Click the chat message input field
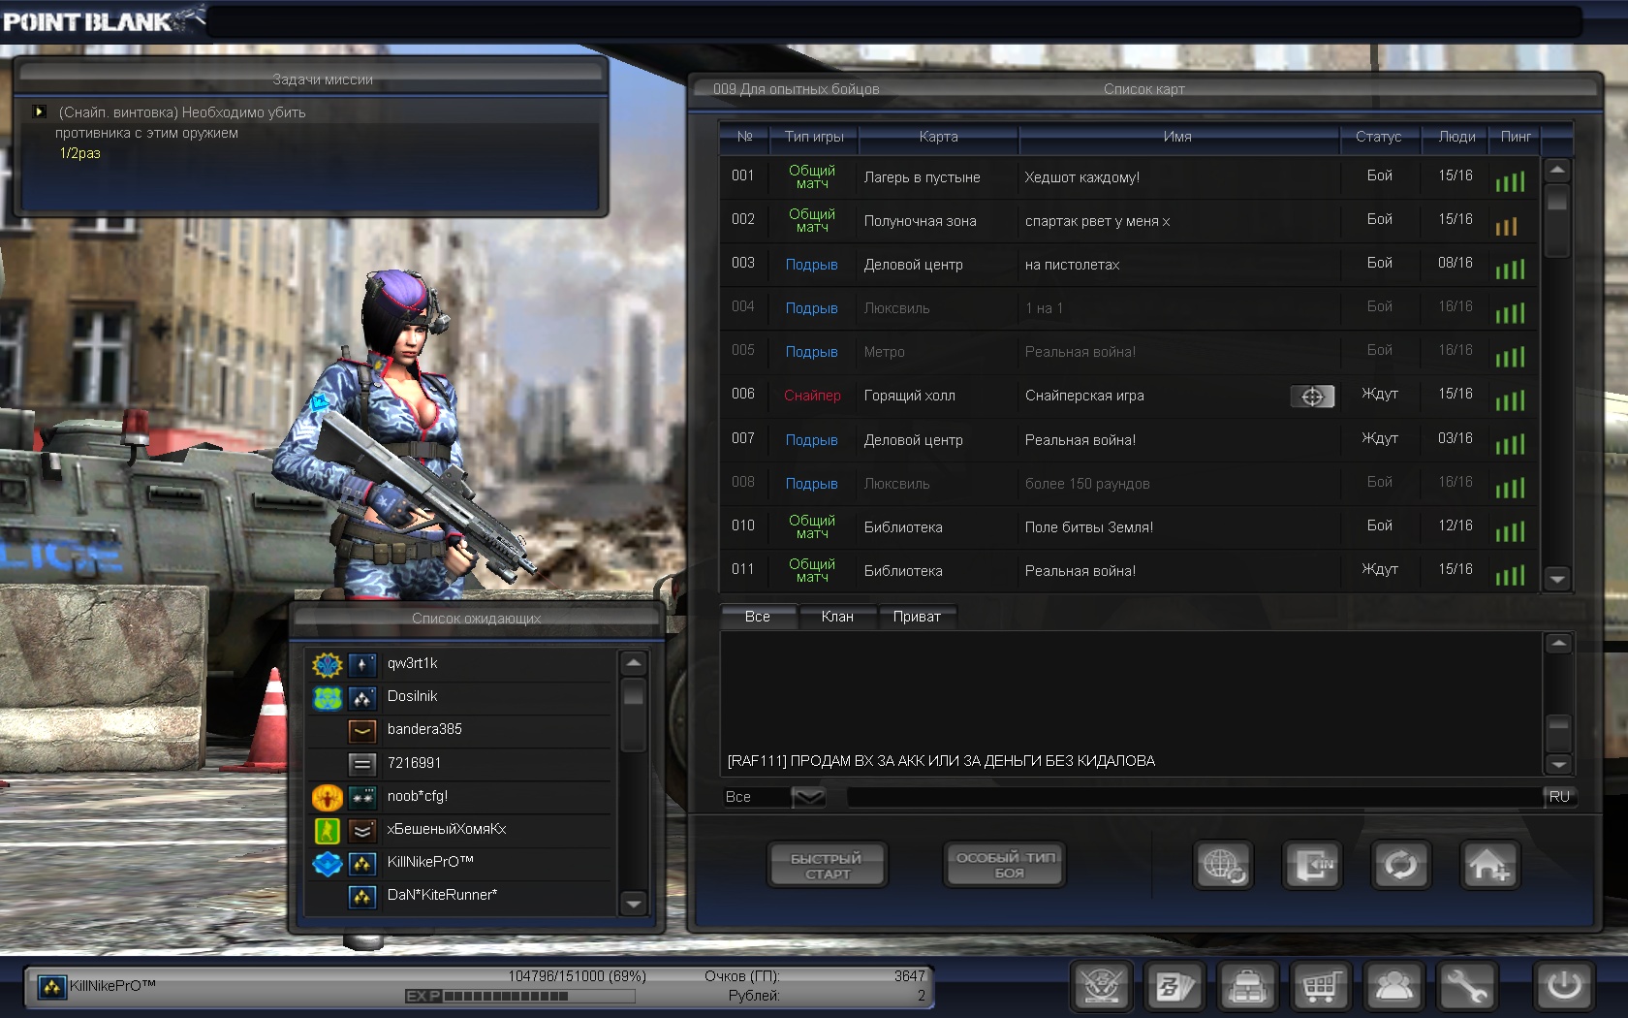1628x1018 pixels. coord(1192,797)
